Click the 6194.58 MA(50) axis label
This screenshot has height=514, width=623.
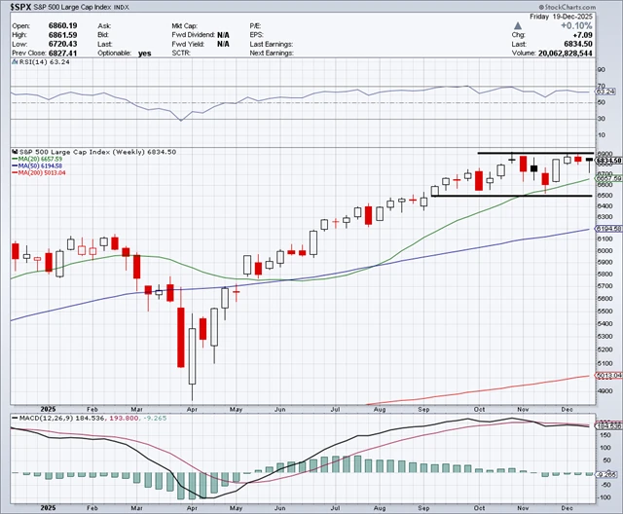click(609, 229)
